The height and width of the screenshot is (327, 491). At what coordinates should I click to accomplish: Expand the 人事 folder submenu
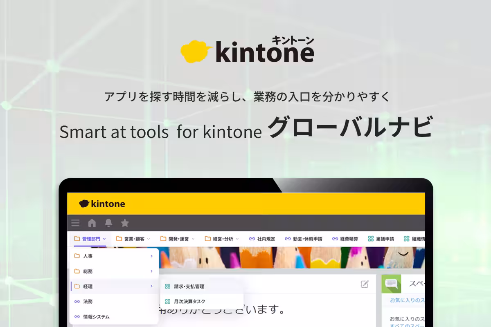pyautogui.click(x=114, y=256)
